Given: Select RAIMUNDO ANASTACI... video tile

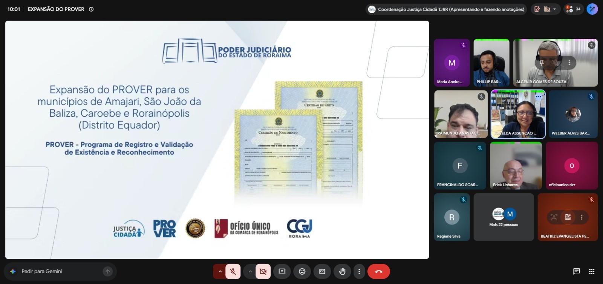Looking at the screenshot, I should tap(461, 114).
